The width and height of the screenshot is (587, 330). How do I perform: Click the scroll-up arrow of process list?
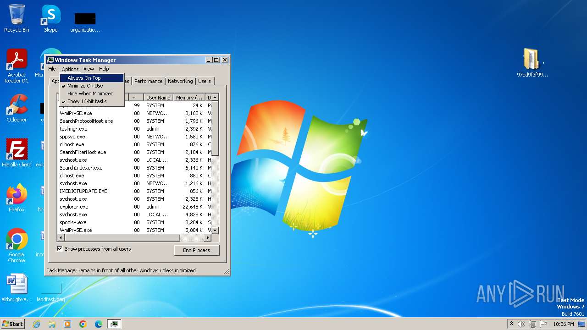click(215, 97)
